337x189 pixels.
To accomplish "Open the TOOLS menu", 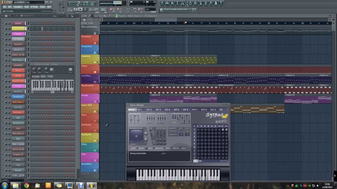I will point(43,7).
